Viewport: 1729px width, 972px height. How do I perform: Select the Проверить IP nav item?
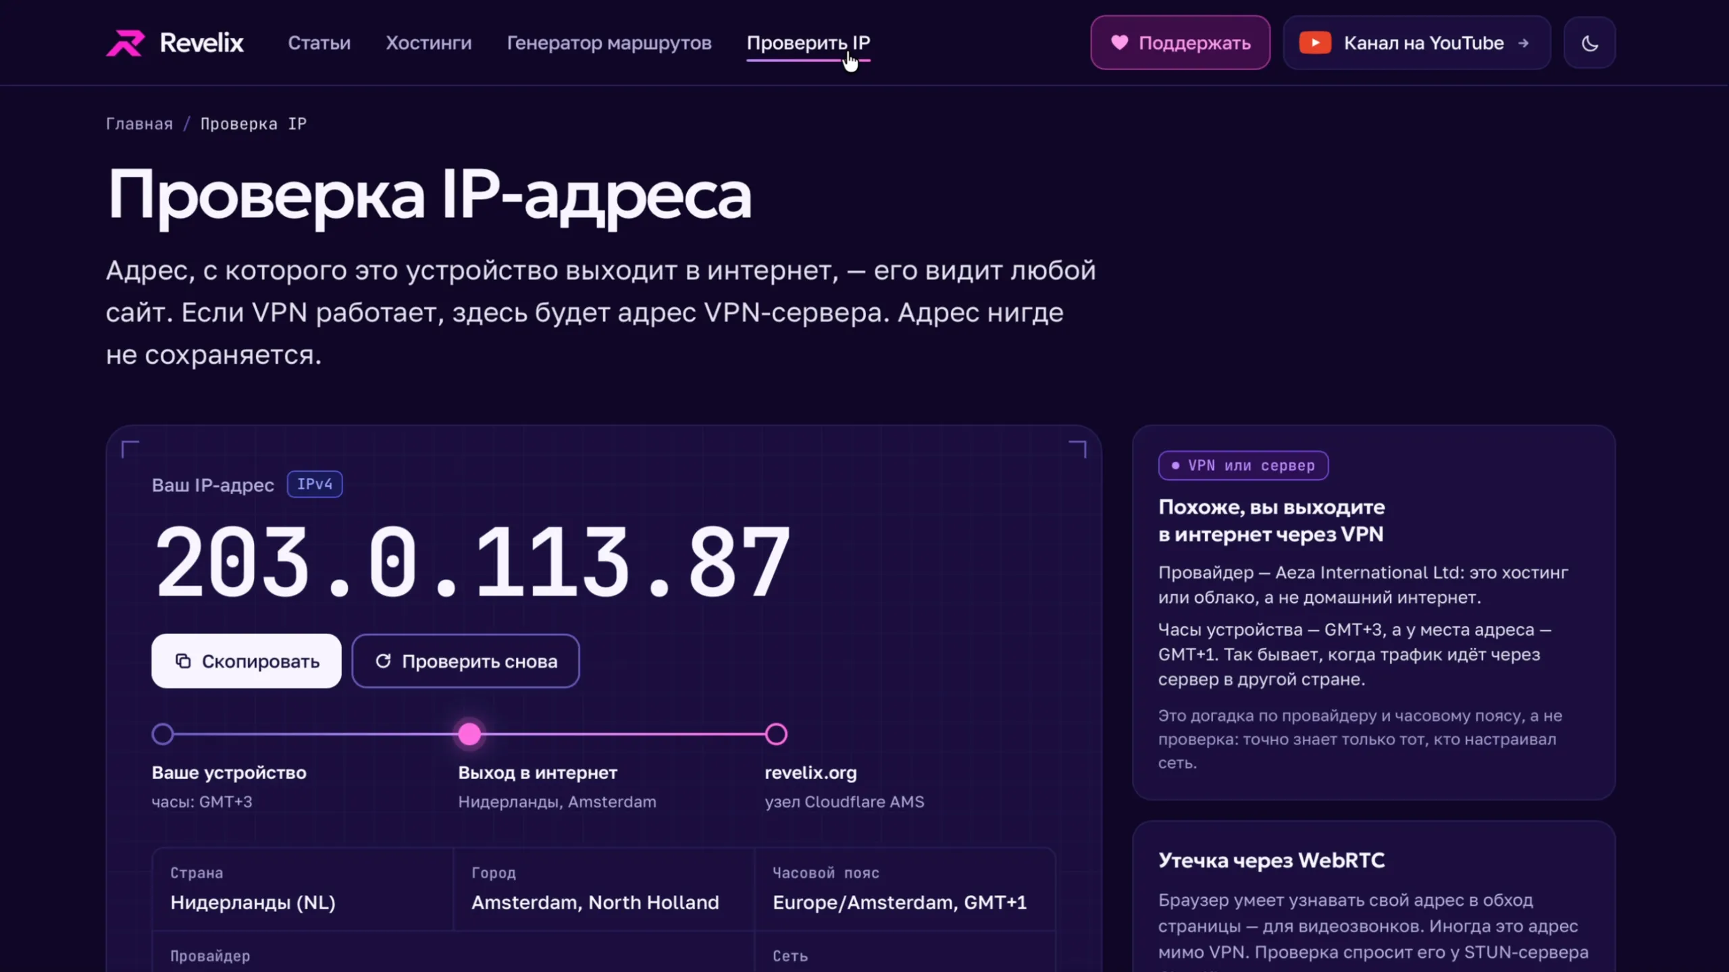point(808,43)
